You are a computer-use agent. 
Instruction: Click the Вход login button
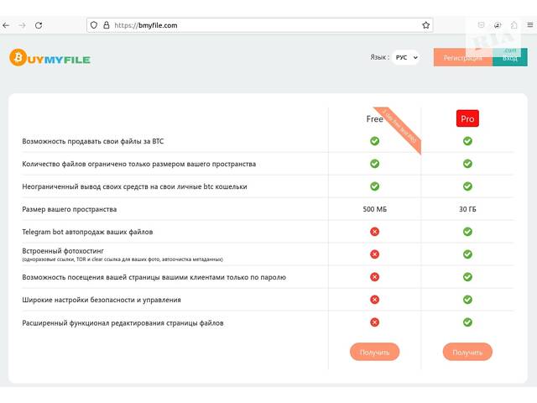click(x=510, y=58)
